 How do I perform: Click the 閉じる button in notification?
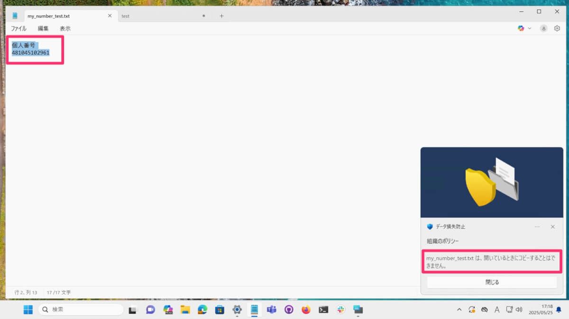[492, 282]
